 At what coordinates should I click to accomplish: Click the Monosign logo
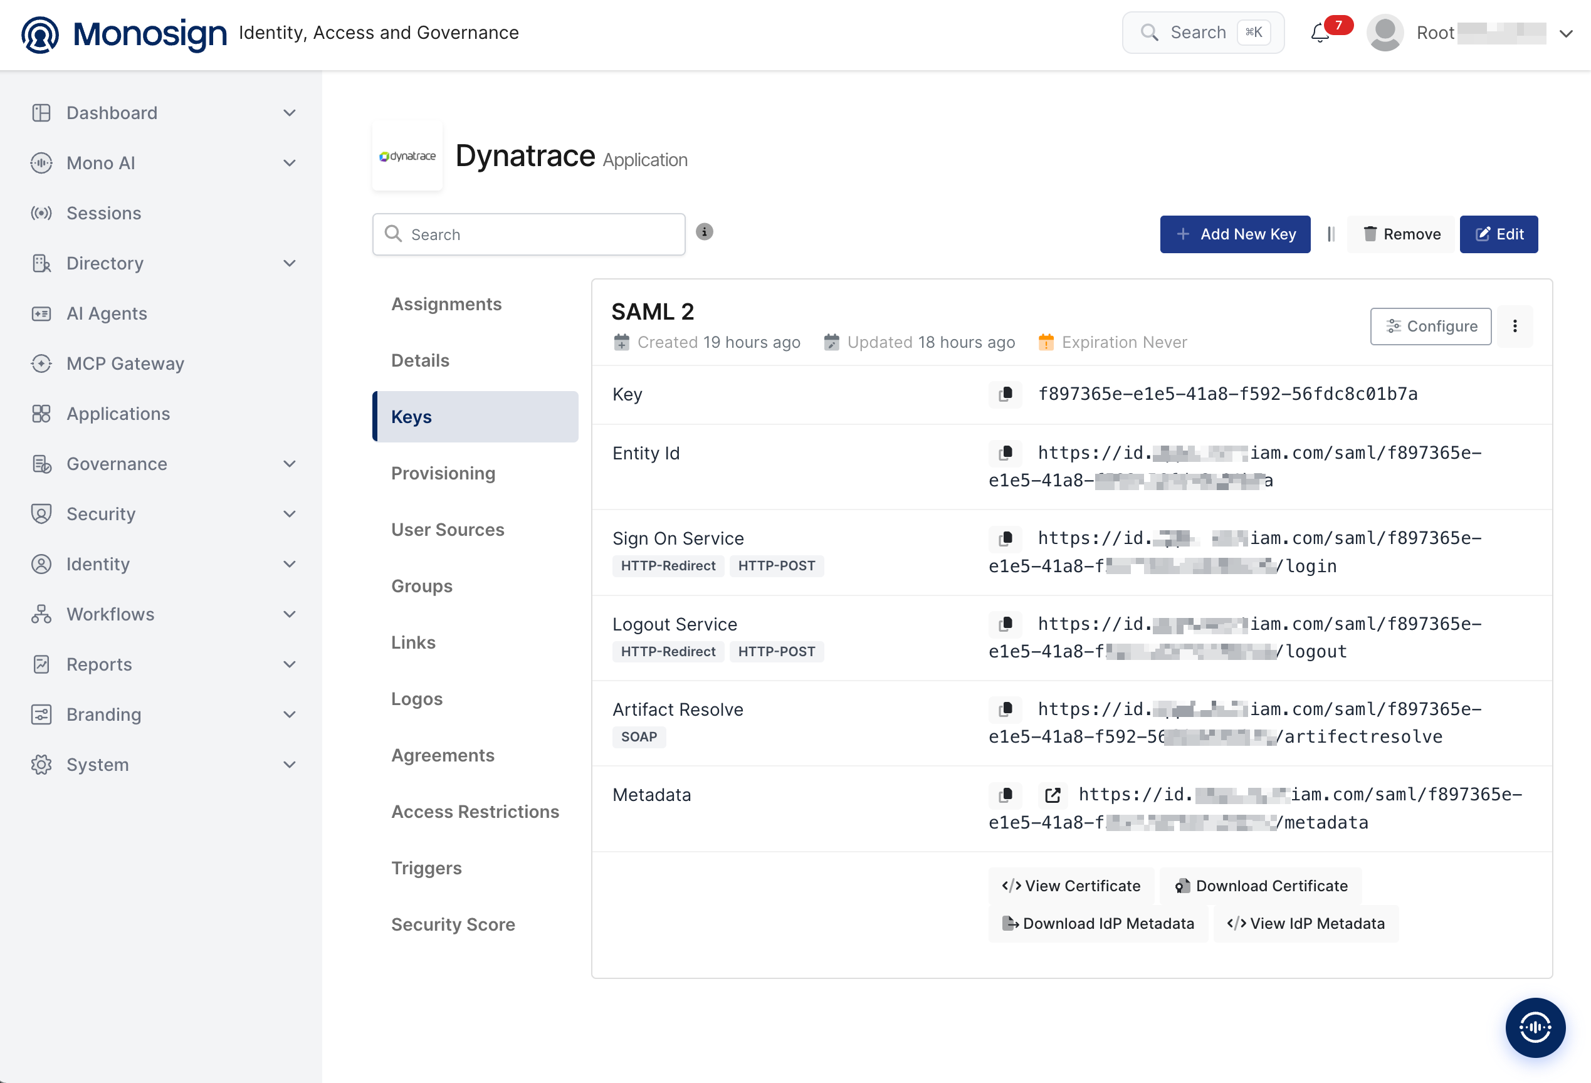pos(124,34)
